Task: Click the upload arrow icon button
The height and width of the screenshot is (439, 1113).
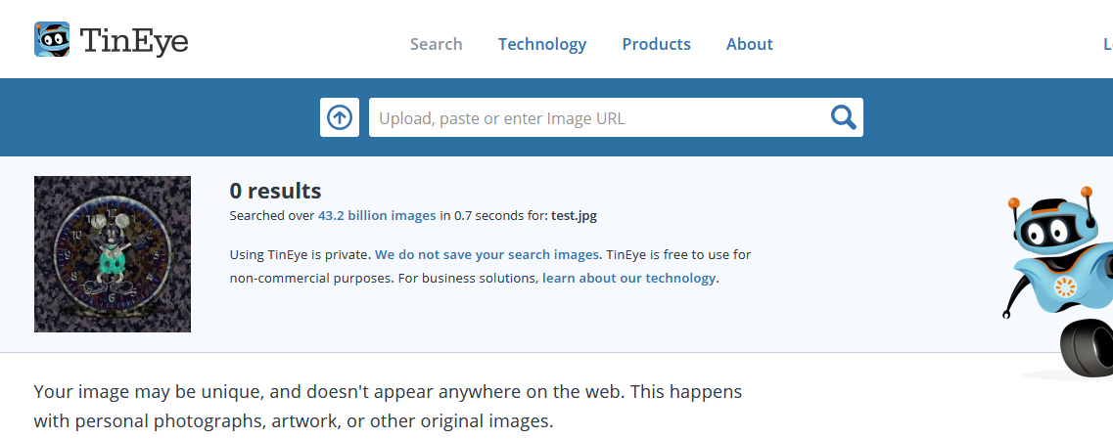Action: point(340,117)
